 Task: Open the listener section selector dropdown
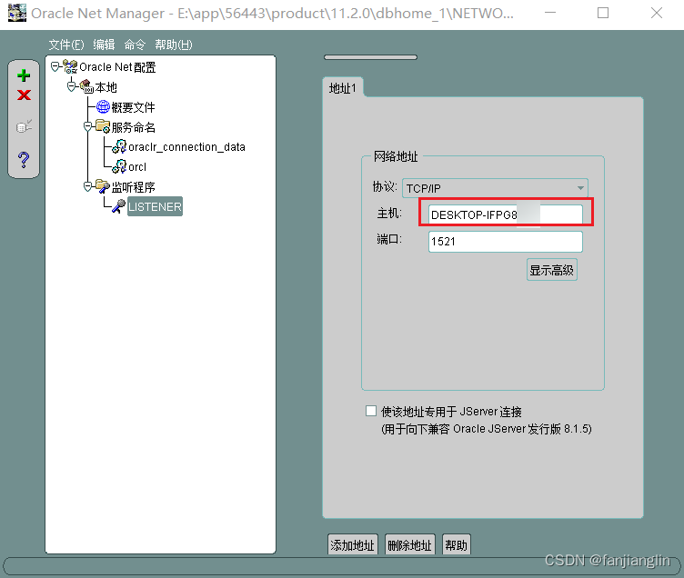click(x=370, y=57)
